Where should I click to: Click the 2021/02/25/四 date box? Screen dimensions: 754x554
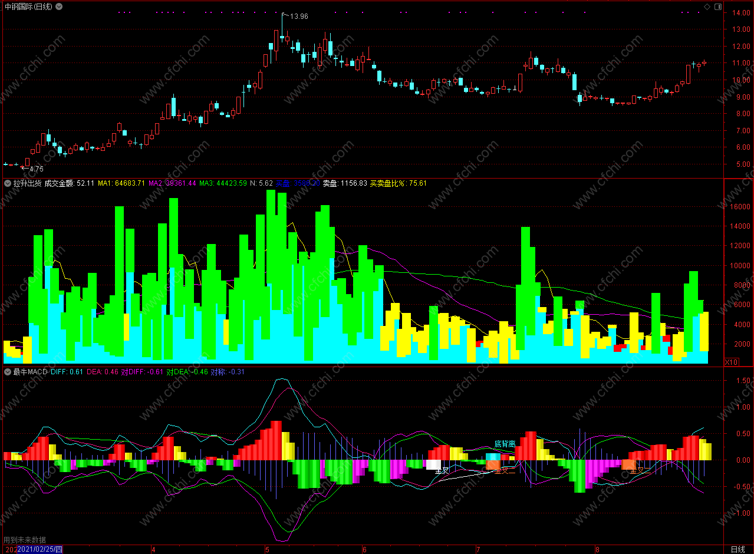[x=39, y=549]
